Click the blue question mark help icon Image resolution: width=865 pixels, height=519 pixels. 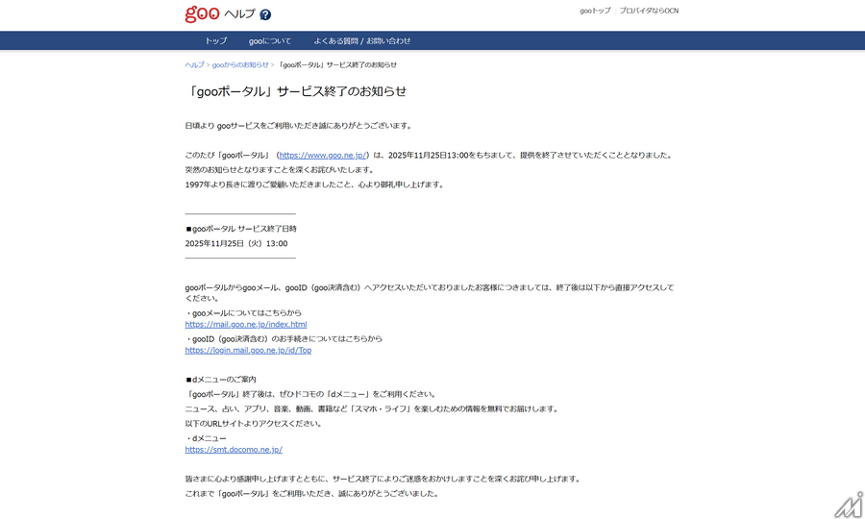click(265, 14)
